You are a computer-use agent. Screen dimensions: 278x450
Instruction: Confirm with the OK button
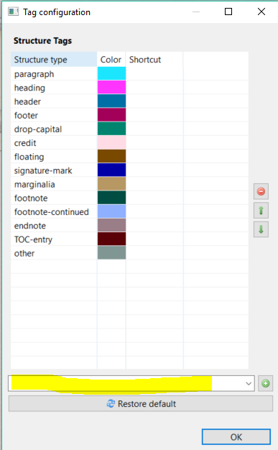[x=236, y=437]
